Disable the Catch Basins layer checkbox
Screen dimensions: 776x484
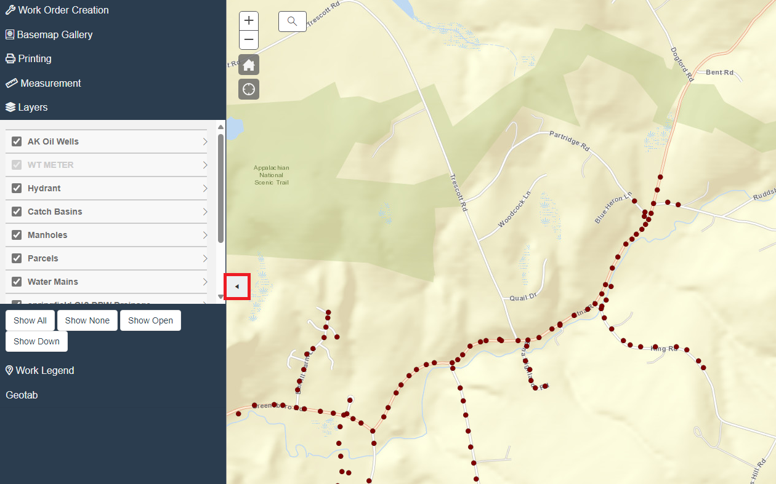coord(17,212)
